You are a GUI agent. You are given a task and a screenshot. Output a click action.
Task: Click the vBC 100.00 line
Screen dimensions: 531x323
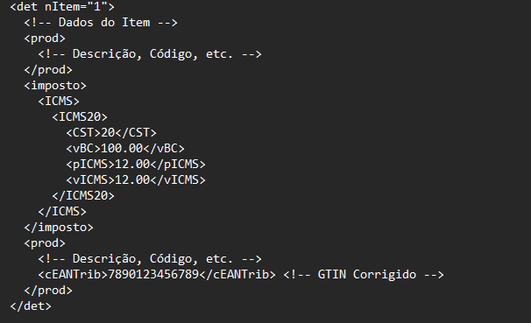pos(125,149)
